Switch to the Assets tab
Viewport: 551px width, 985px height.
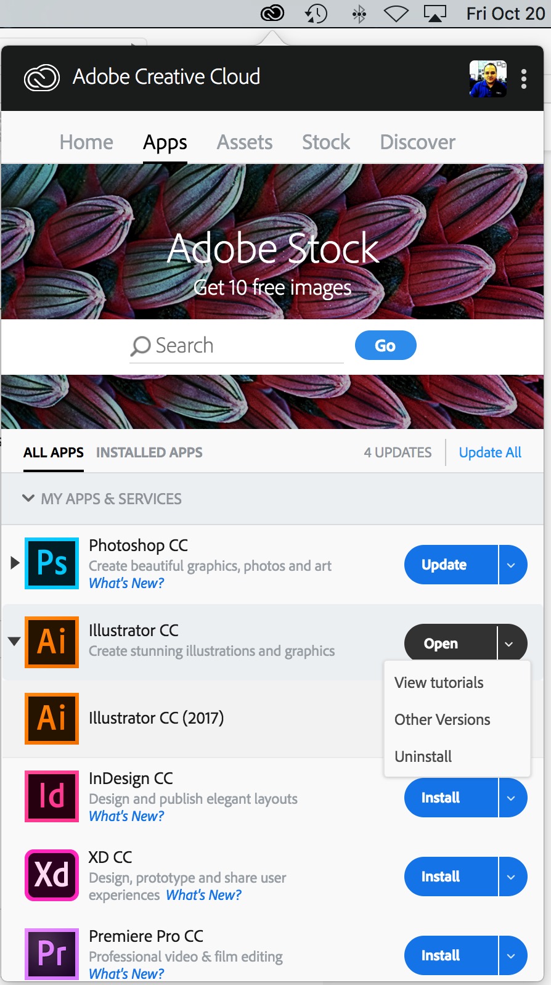click(245, 142)
